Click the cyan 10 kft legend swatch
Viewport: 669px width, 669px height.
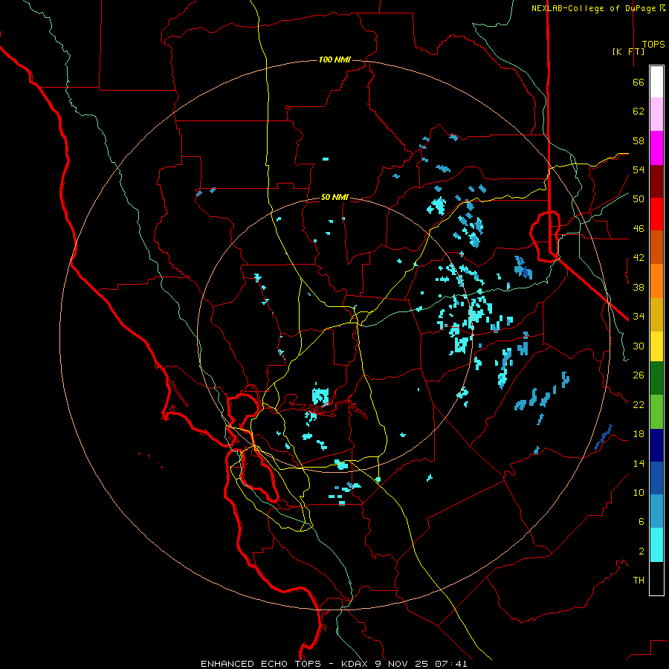tap(656, 545)
